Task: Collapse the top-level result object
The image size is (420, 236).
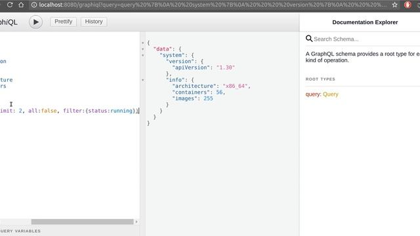Action: click(x=143, y=43)
